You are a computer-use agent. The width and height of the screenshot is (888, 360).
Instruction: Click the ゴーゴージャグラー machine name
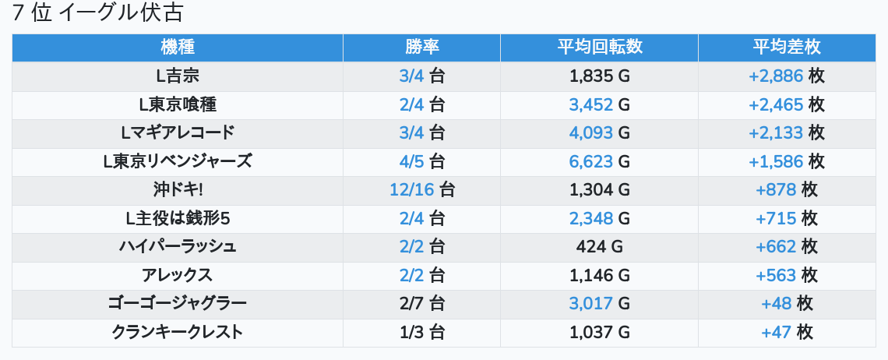coord(178,303)
